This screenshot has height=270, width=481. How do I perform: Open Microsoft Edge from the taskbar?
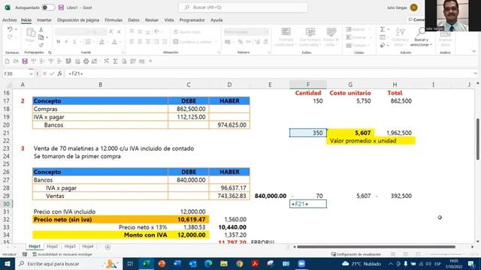(x=209, y=263)
